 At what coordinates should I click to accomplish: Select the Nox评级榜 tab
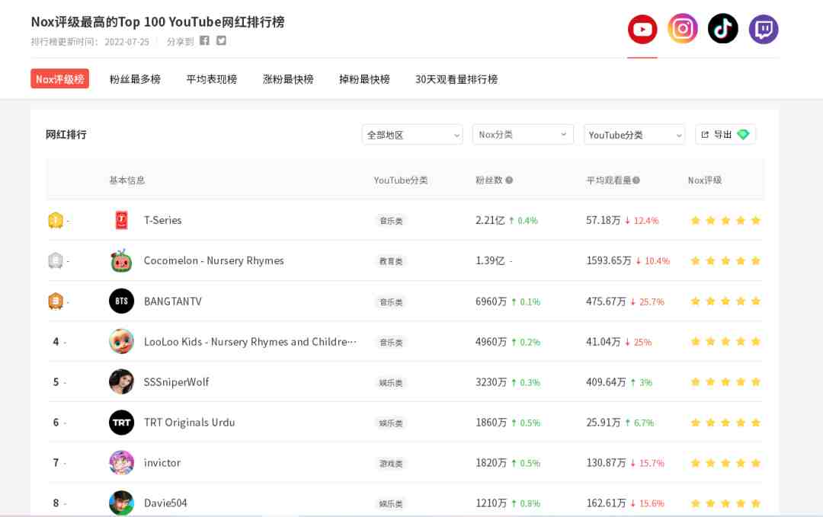tap(60, 78)
